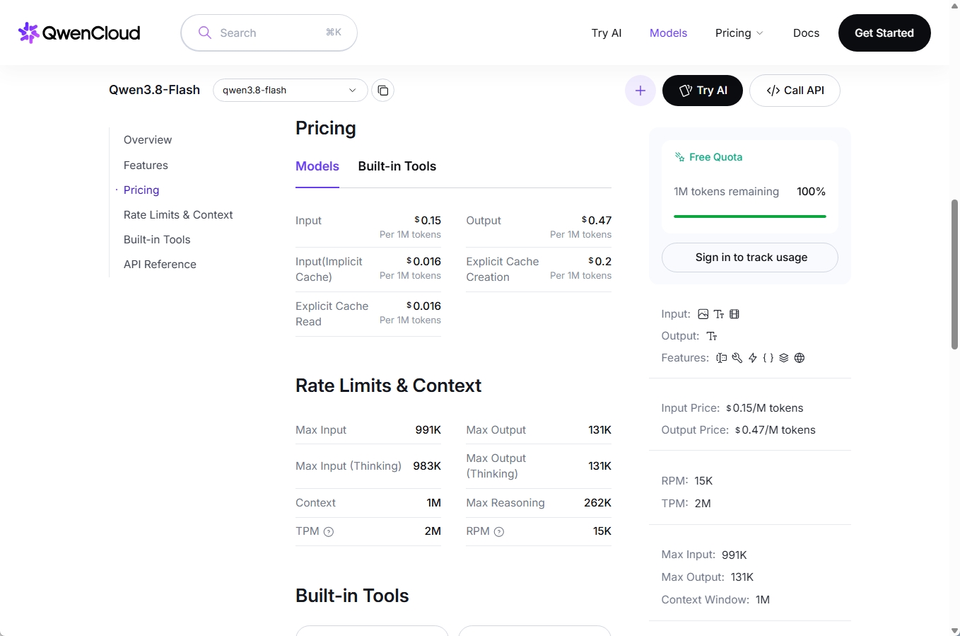Viewport: 960px width, 636px height.
Task: Click the purple plus button
Action: click(x=640, y=91)
